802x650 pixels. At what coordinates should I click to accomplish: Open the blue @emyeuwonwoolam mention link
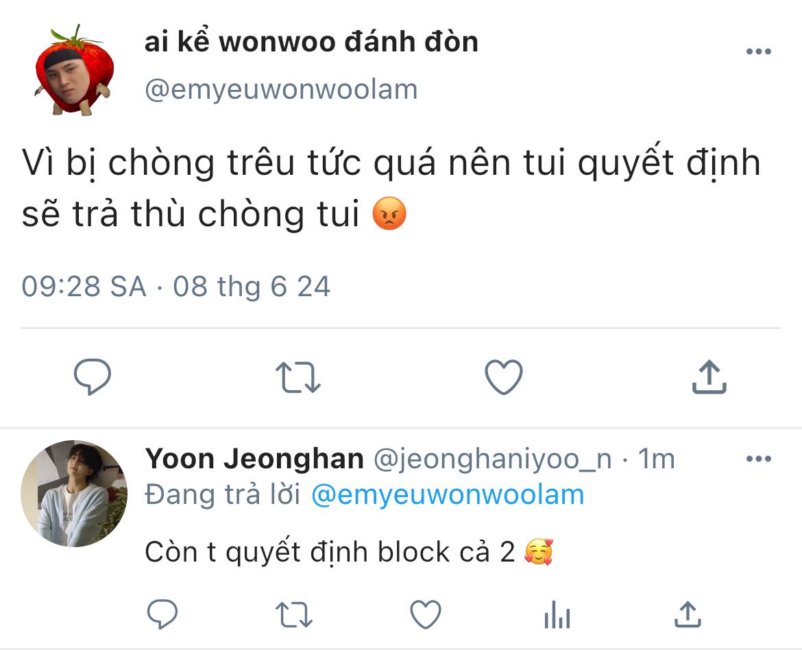tap(448, 495)
